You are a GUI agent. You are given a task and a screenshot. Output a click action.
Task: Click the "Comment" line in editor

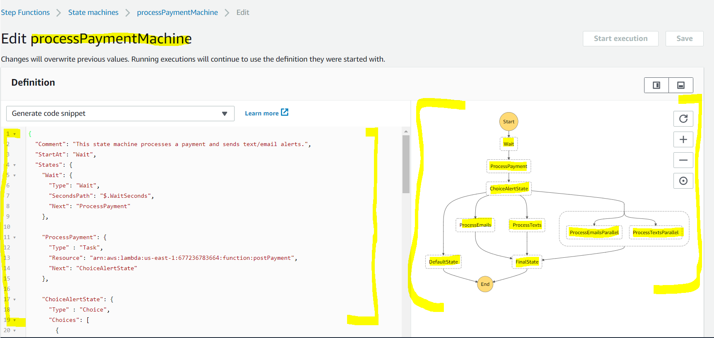click(x=173, y=144)
